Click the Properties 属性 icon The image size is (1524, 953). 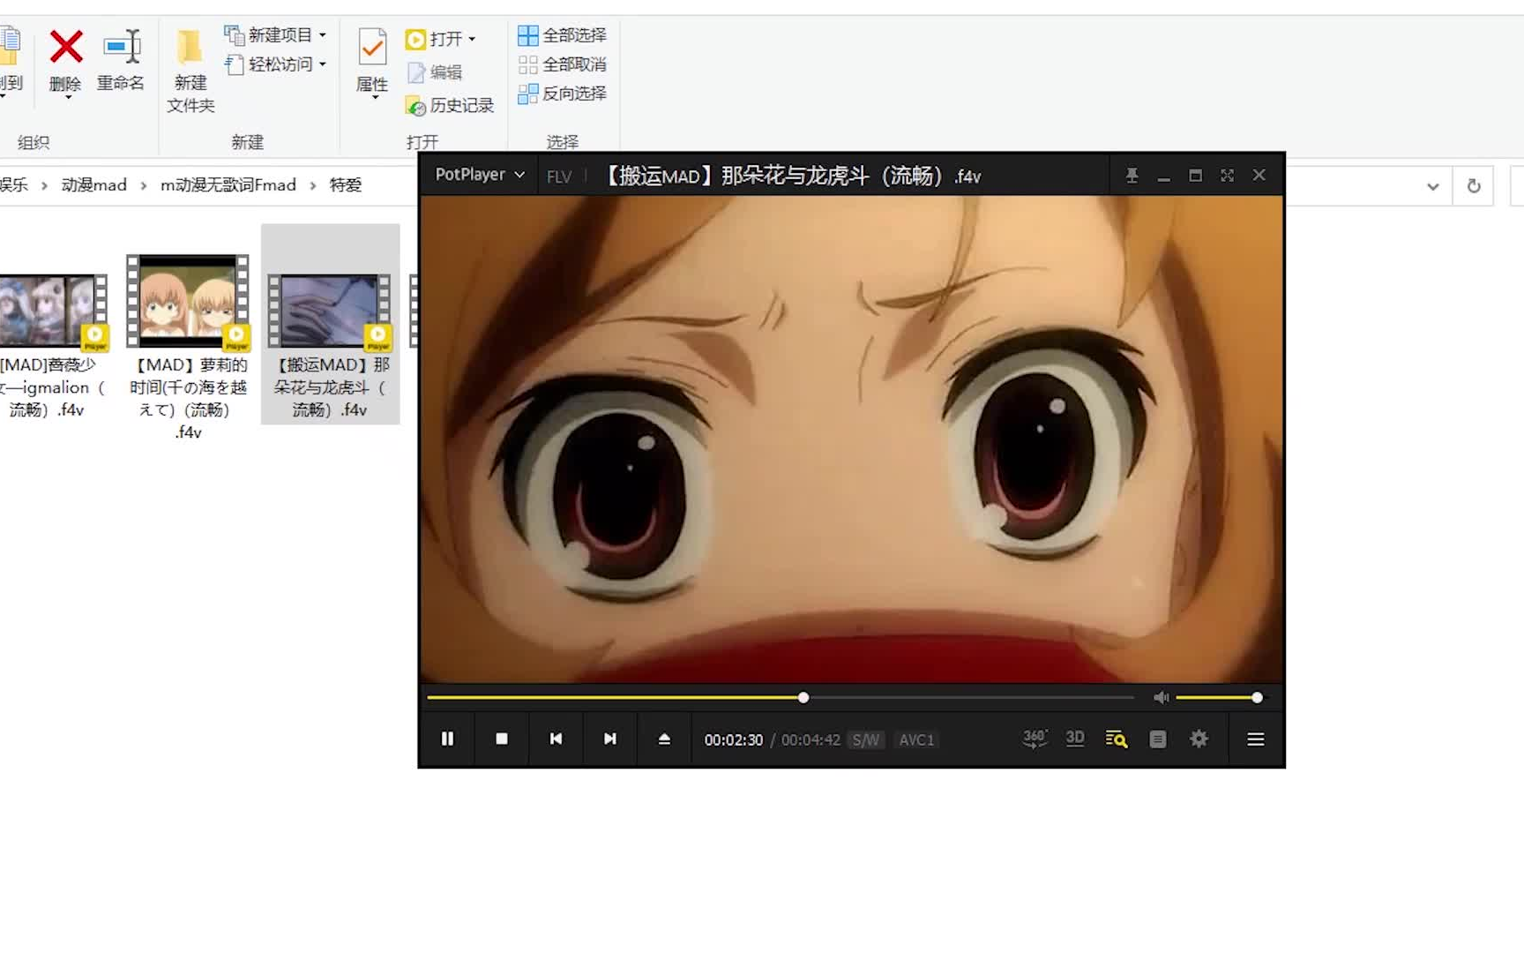tap(372, 49)
